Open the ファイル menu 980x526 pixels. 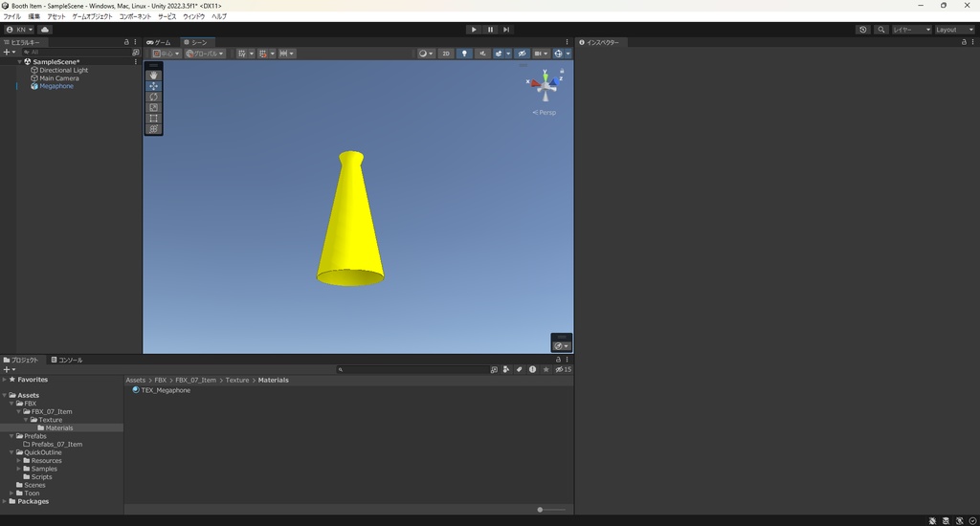[11, 17]
